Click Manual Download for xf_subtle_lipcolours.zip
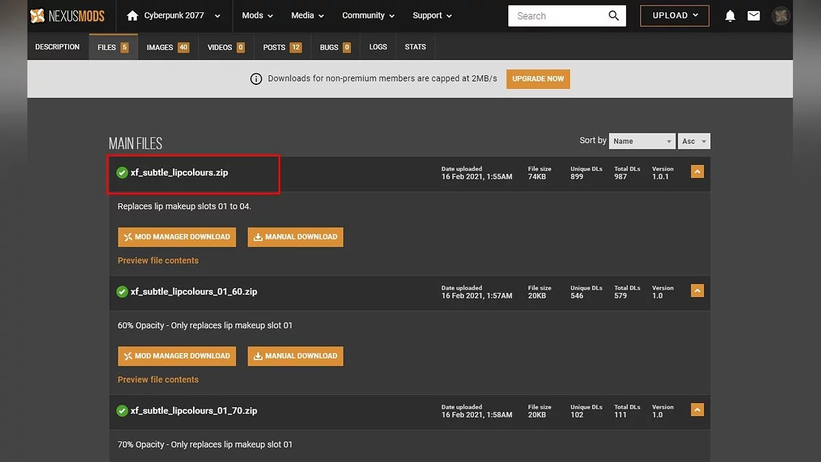 pyautogui.click(x=296, y=237)
